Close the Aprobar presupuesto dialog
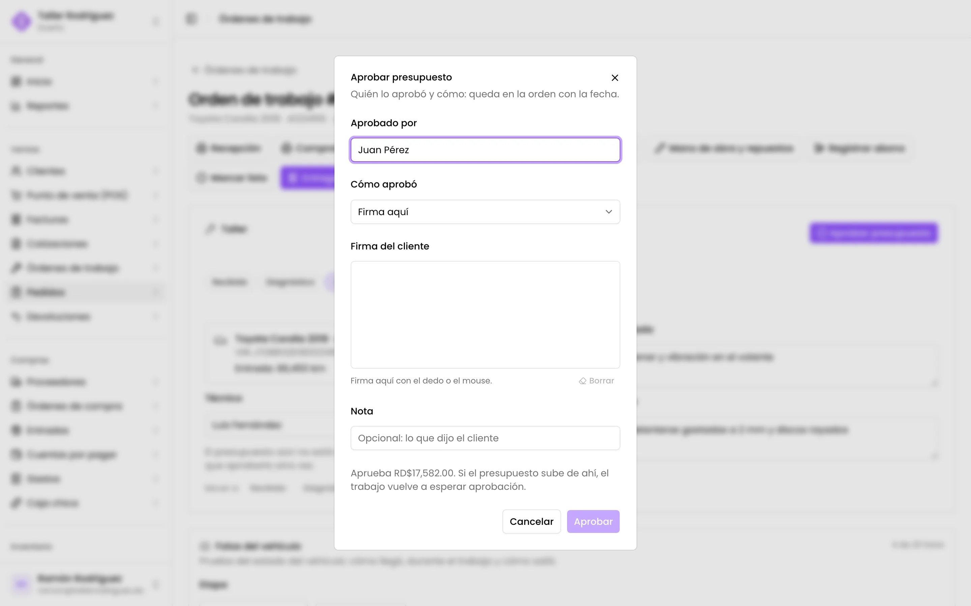Image resolution: width=971 pixels, height=606 pixels. pos(615,78)
